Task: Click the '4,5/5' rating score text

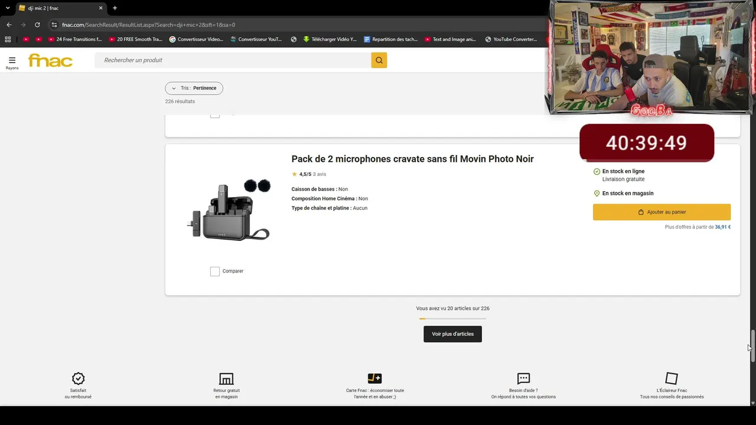Action: coord(305,174)
